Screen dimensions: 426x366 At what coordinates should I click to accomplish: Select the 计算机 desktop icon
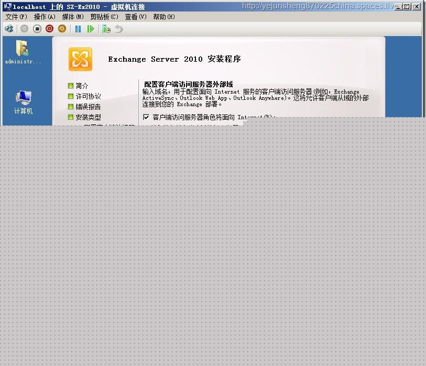tap(24, 102)
